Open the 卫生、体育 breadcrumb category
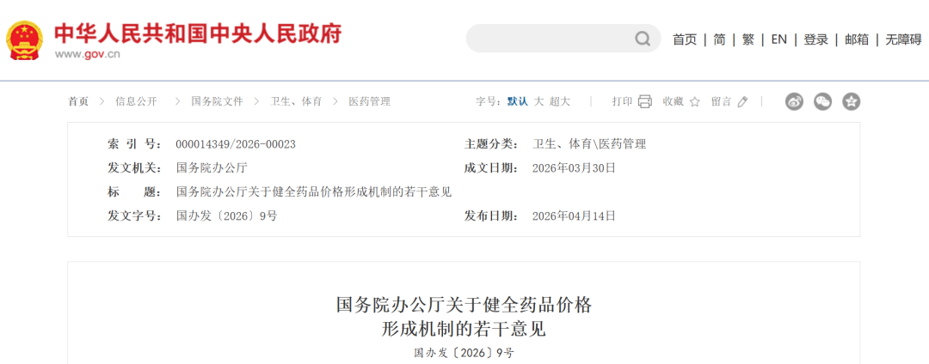929x364 pixels. point(296,101)
